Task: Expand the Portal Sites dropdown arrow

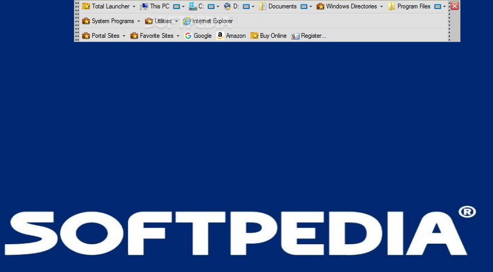Action: pos(124,36)
